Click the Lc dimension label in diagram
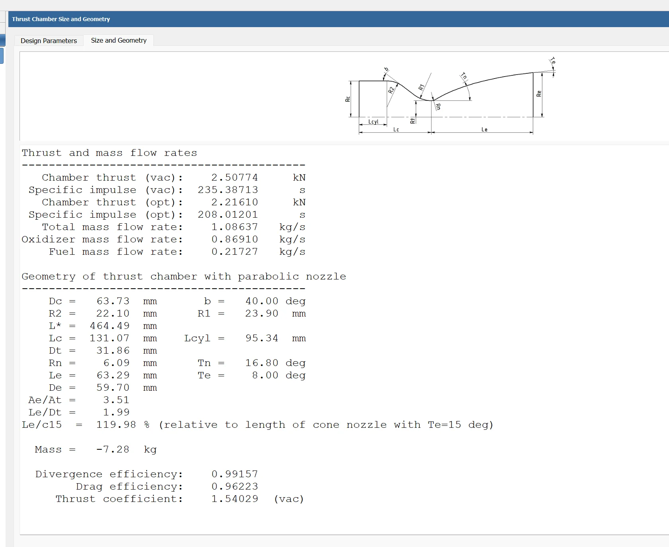 [396, 130]
